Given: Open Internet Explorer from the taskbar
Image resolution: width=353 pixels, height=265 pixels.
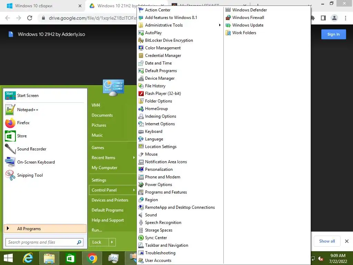Looking at the screenshot, I should tap(28, 258).
